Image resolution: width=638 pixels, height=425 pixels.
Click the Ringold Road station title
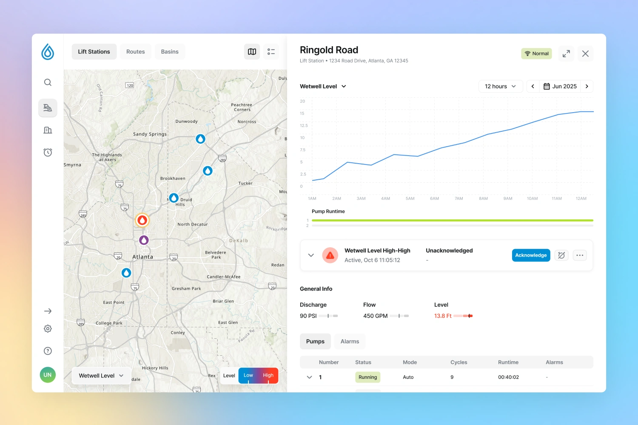pyautogui.click(x=329, y=50)
